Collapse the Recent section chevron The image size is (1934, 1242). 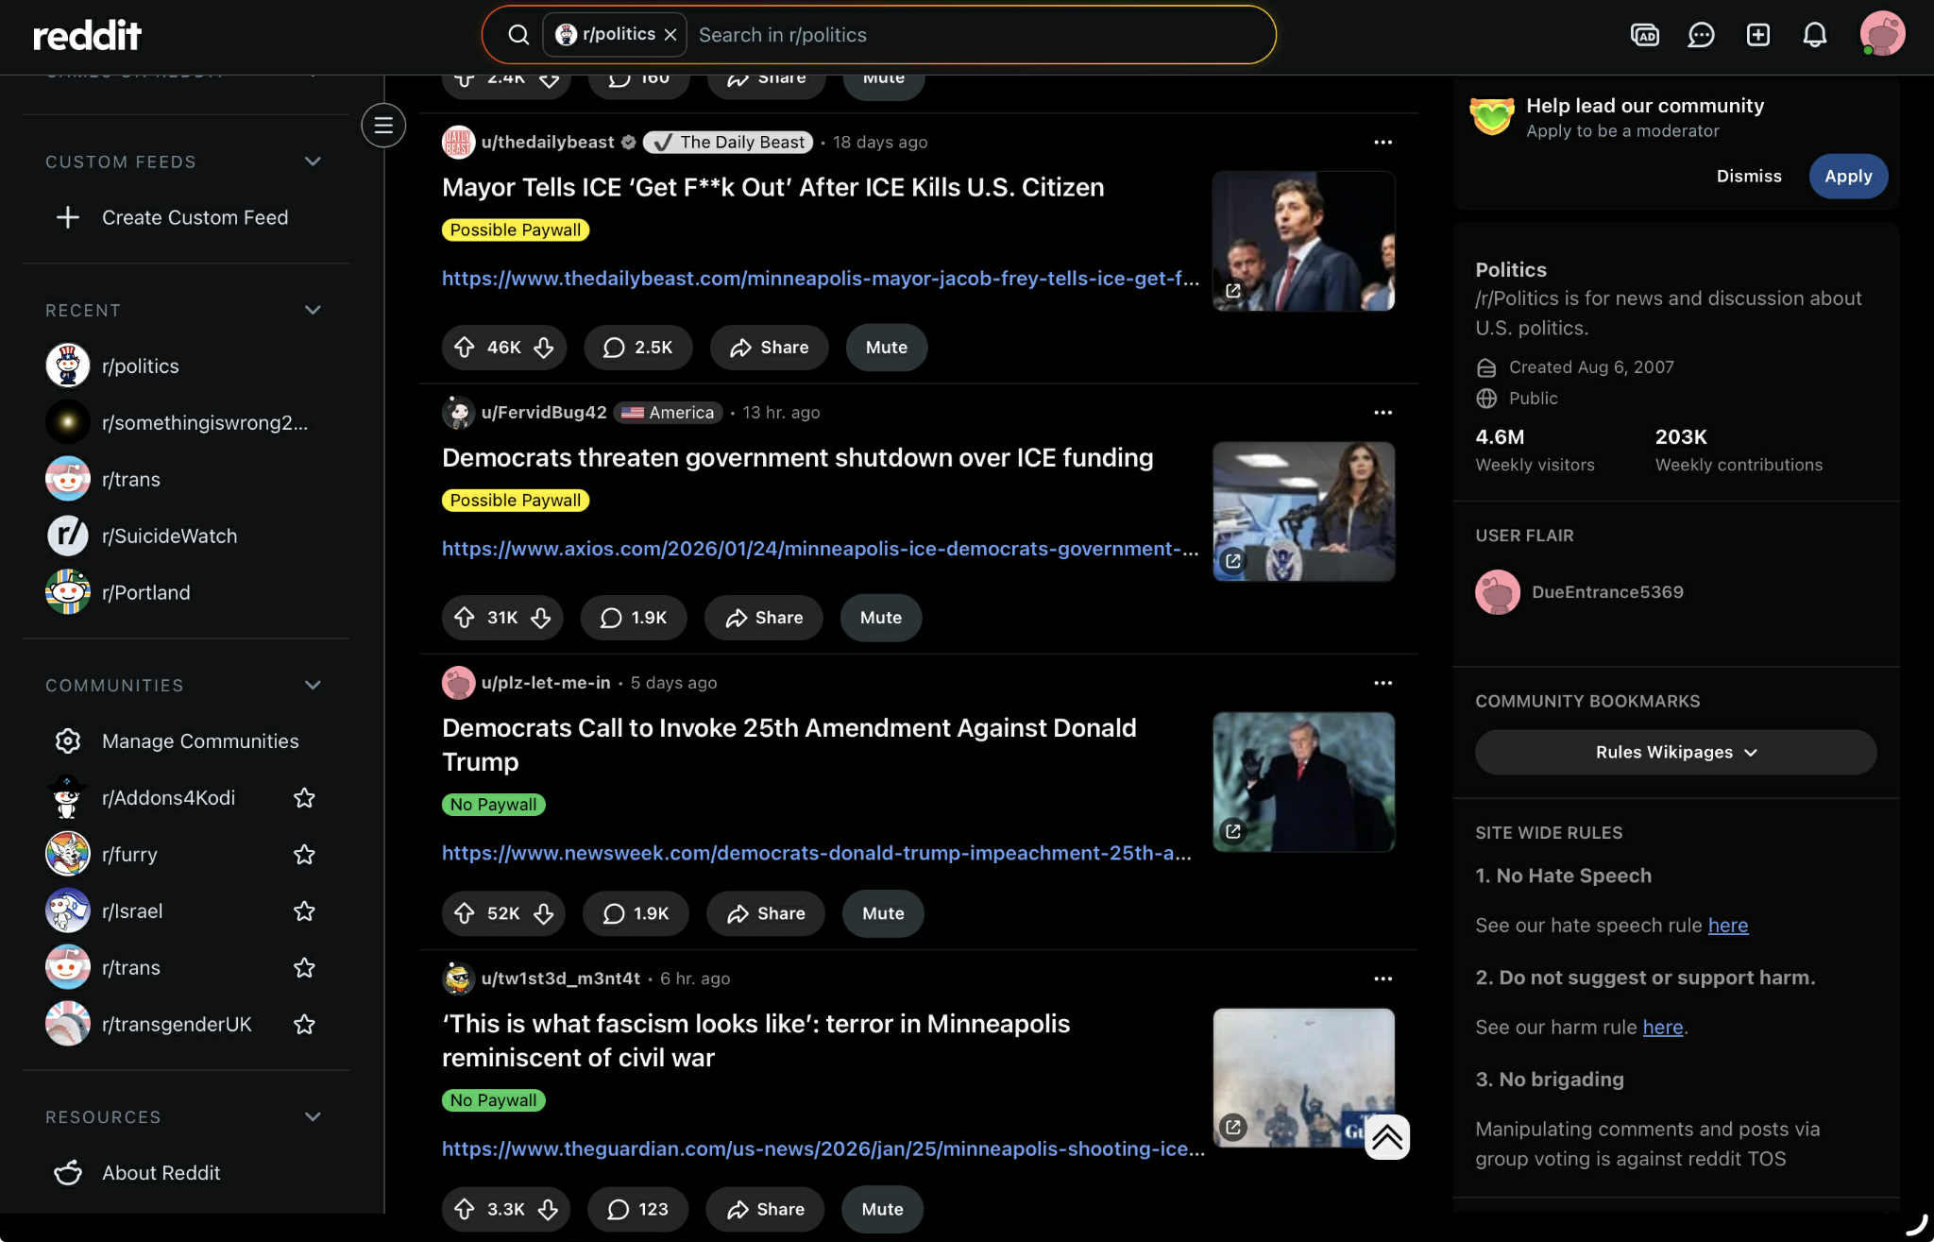(314, 310)
